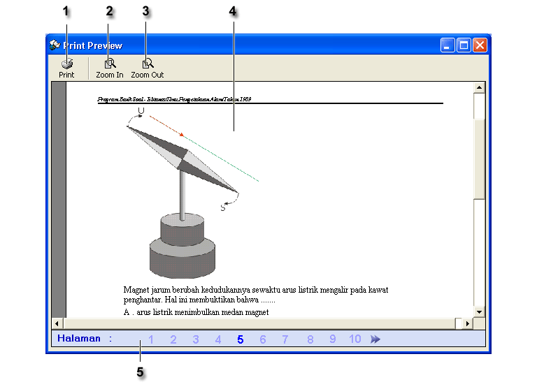Click the Print Preview title bar app icon

click(x=55, y=45)
